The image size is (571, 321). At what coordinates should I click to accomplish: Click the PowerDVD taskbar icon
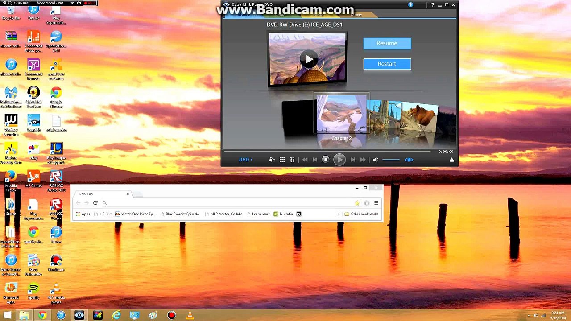click(79, 315)
